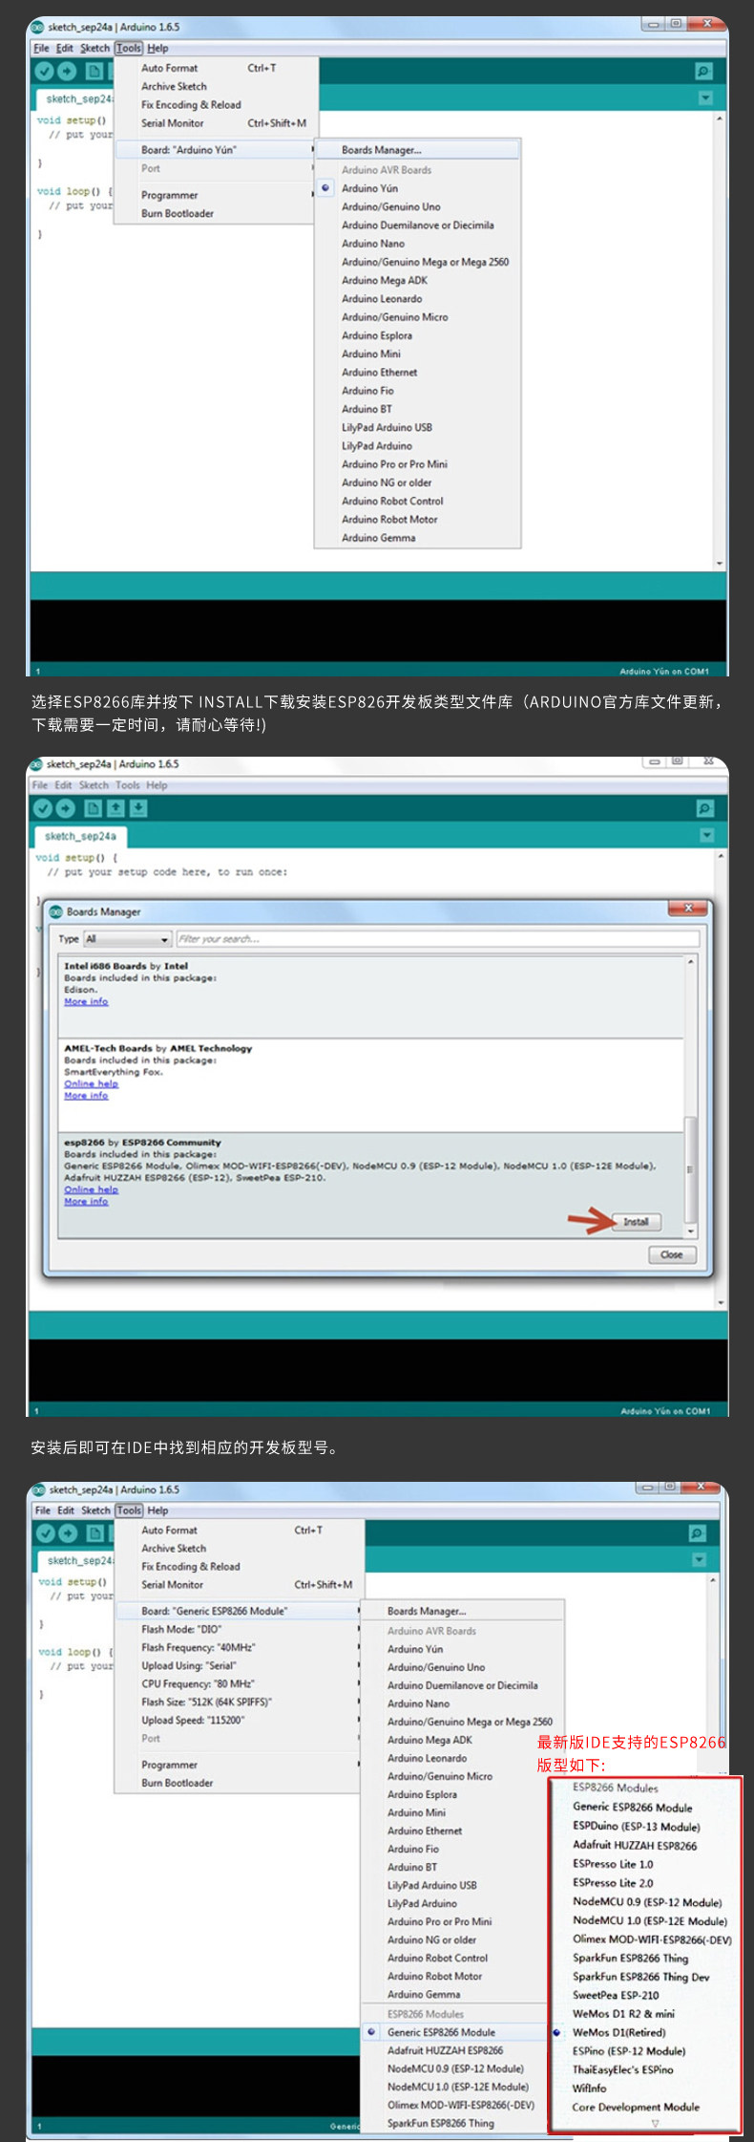
Task: Click Verify checkmark icon in the Boards Manager window
Action: point(42,808)
